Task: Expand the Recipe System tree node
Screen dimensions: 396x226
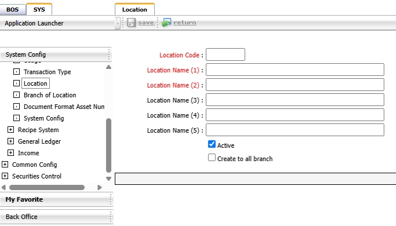Action: click(10, 130)
